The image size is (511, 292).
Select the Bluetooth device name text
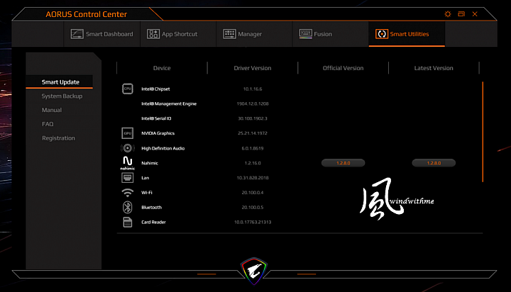point(152,208)
